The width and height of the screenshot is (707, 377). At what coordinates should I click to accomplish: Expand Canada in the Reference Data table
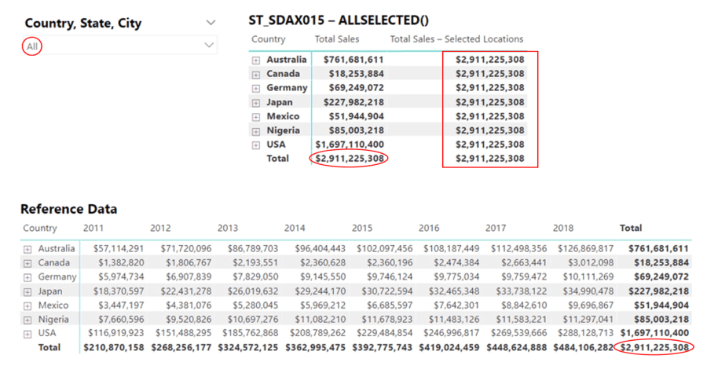pos(27,262)
